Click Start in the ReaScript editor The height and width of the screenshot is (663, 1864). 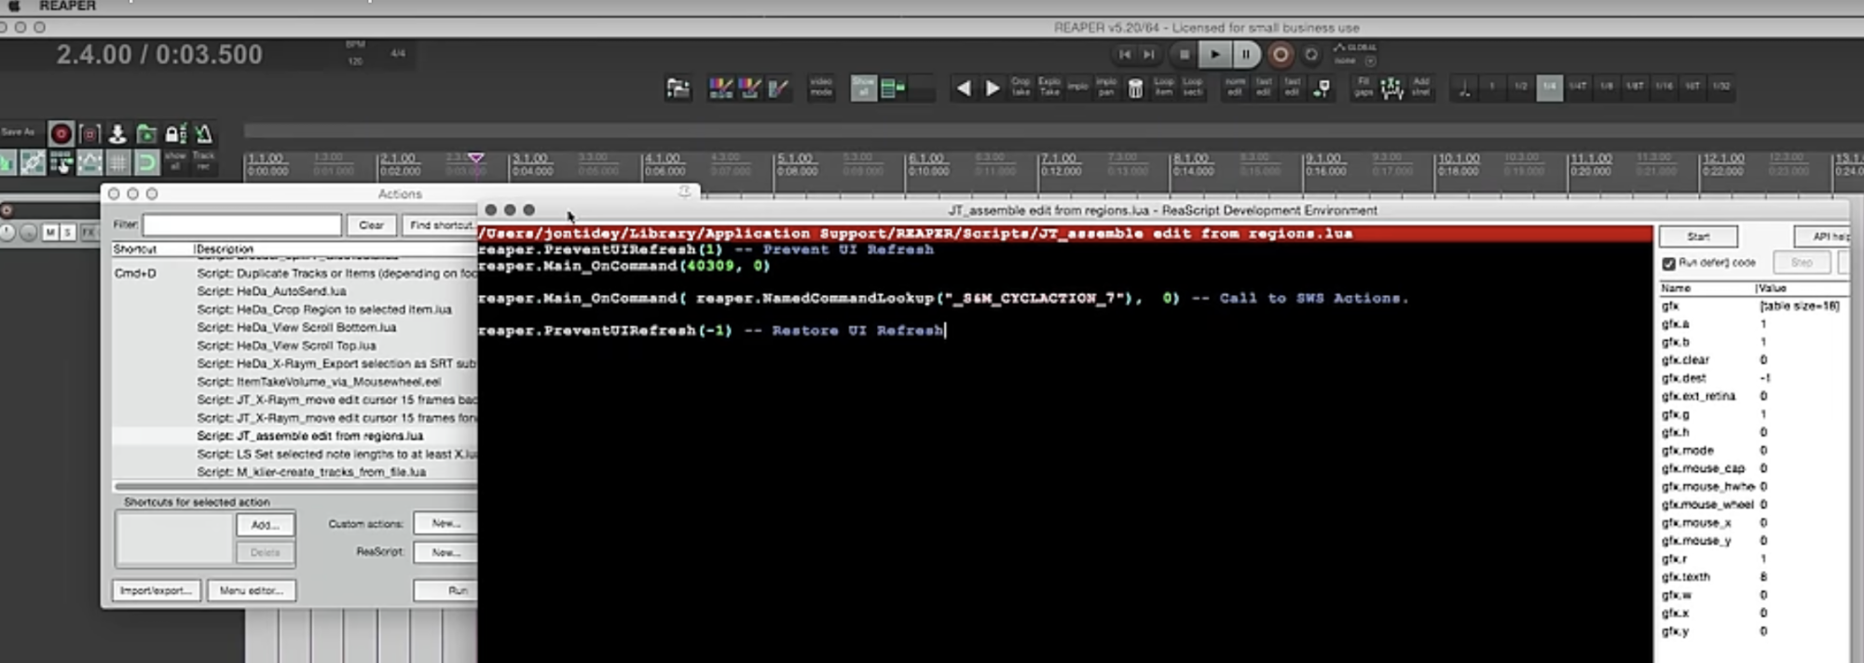point(1698,237)
